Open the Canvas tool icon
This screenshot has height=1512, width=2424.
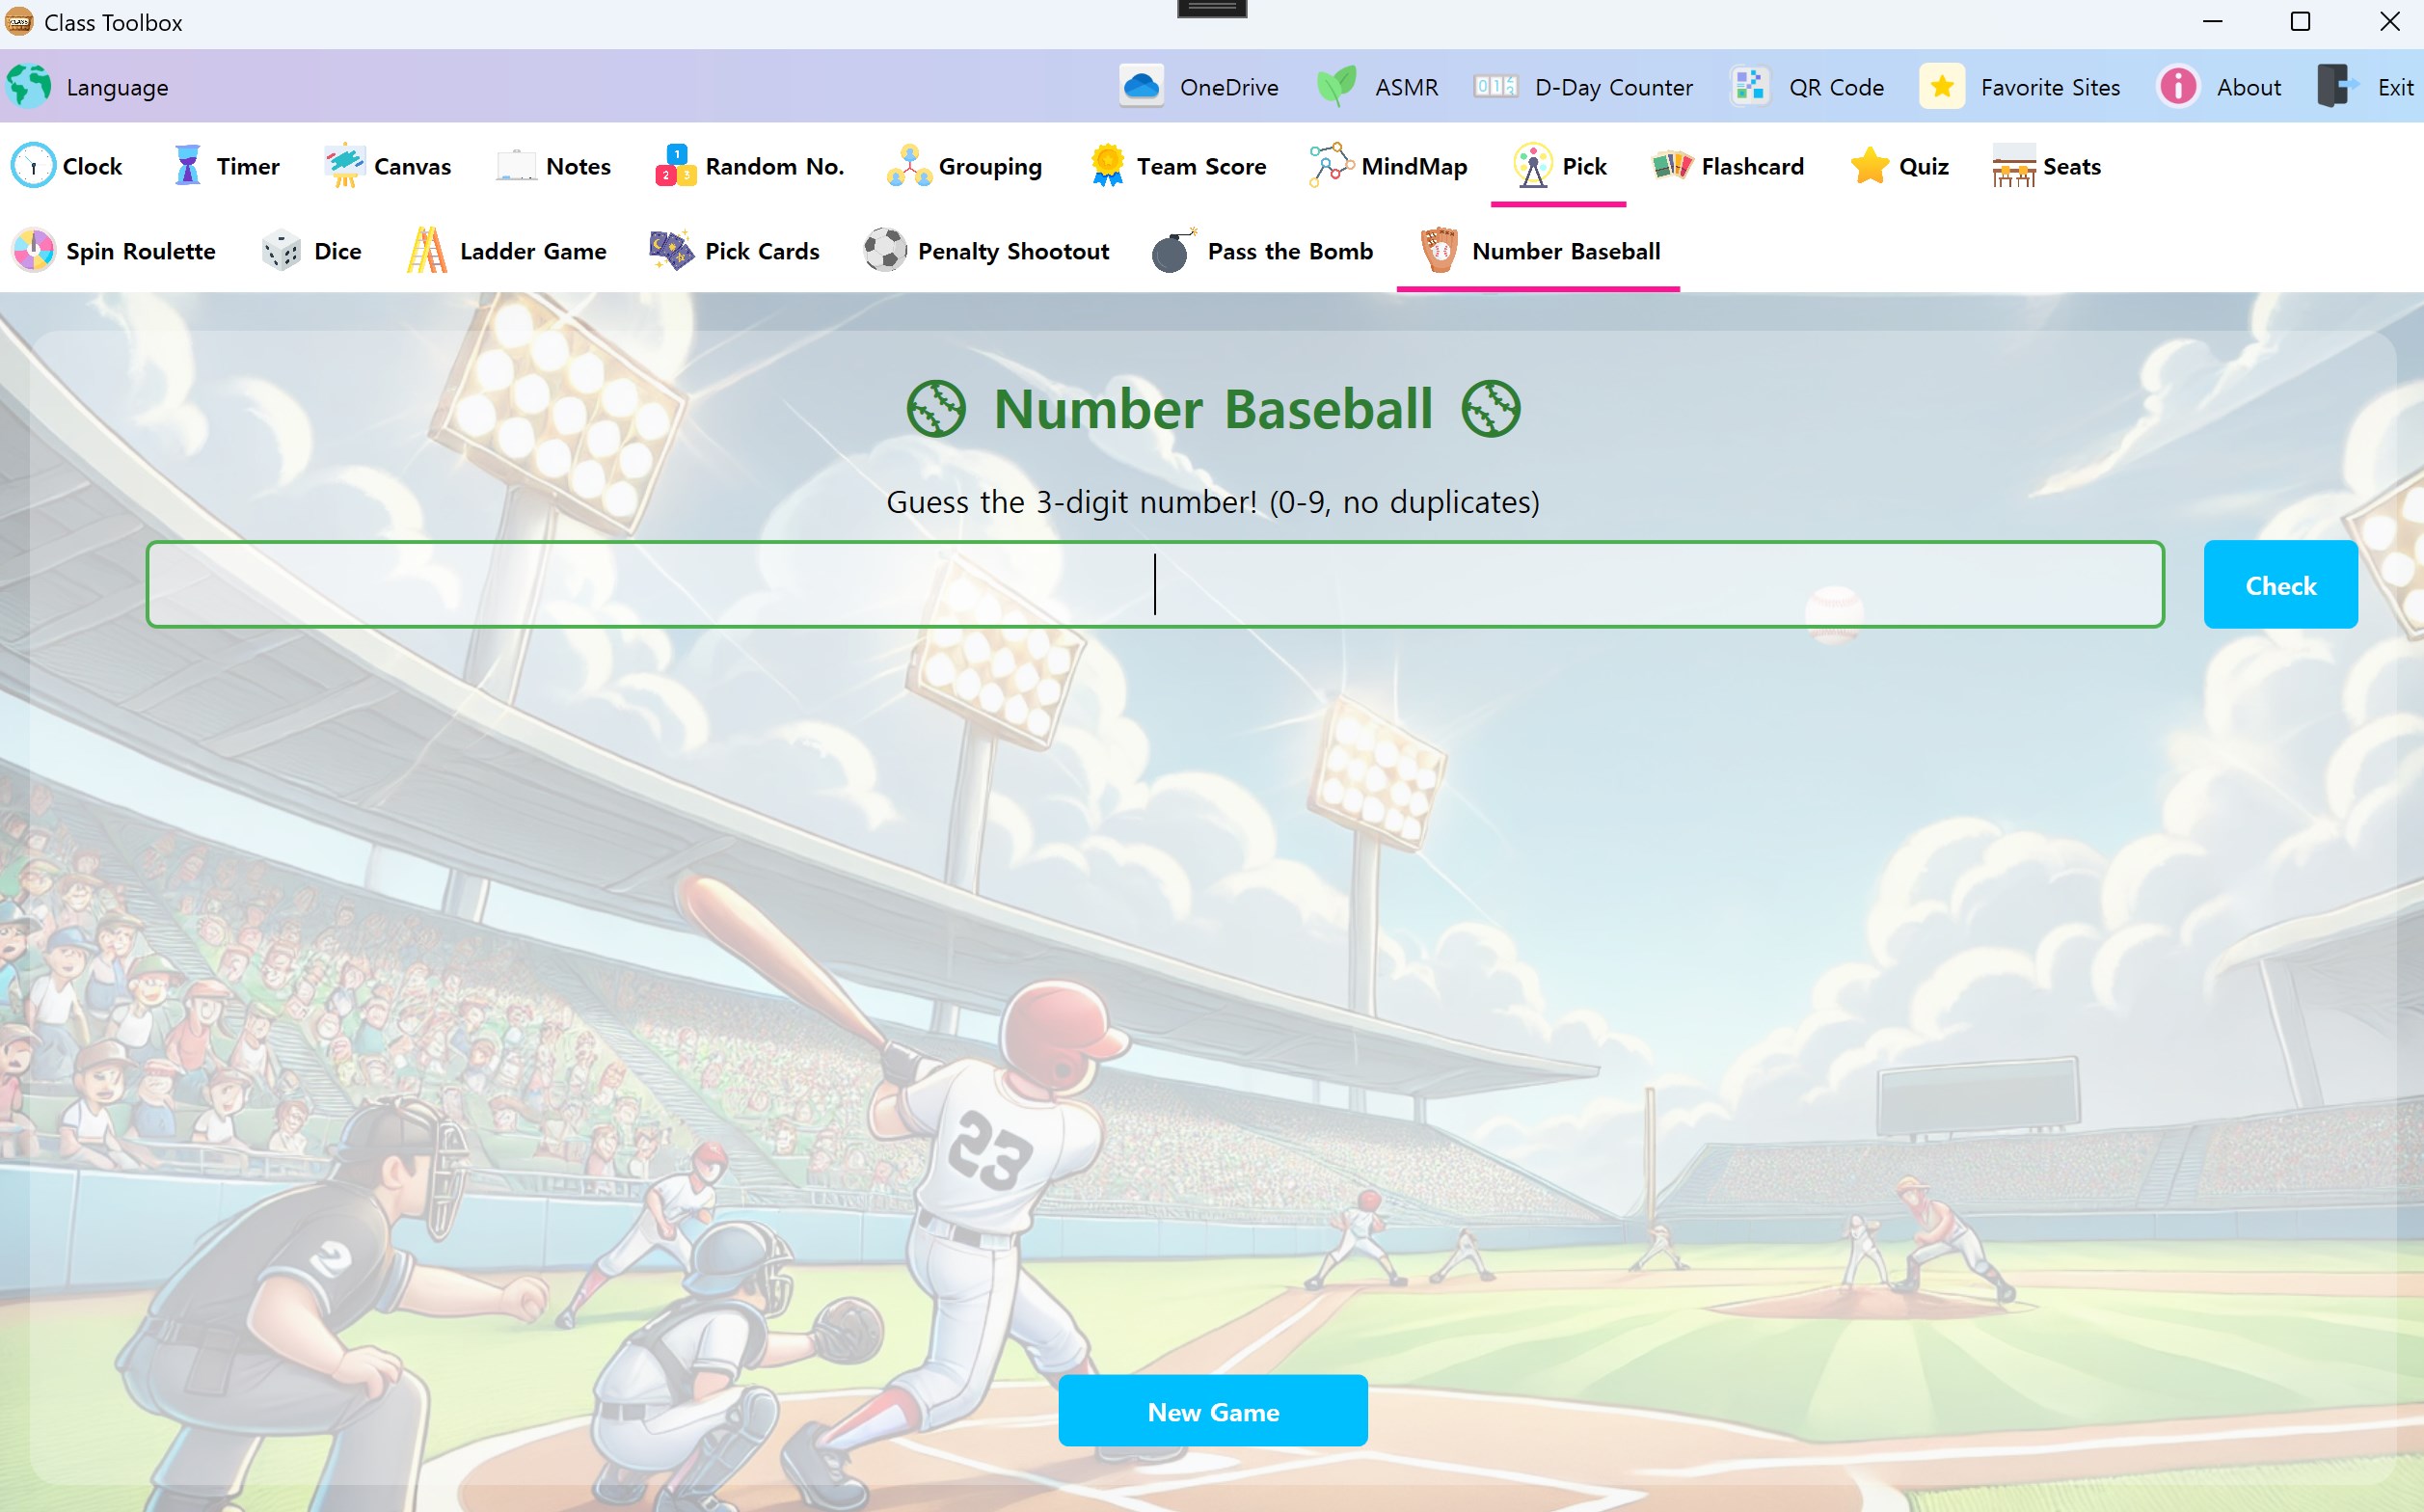click(344, 166)
